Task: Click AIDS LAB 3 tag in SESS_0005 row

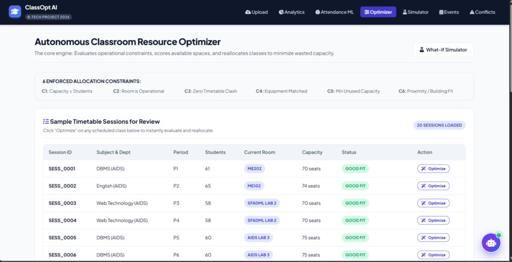Action: (x=259, y=237)
